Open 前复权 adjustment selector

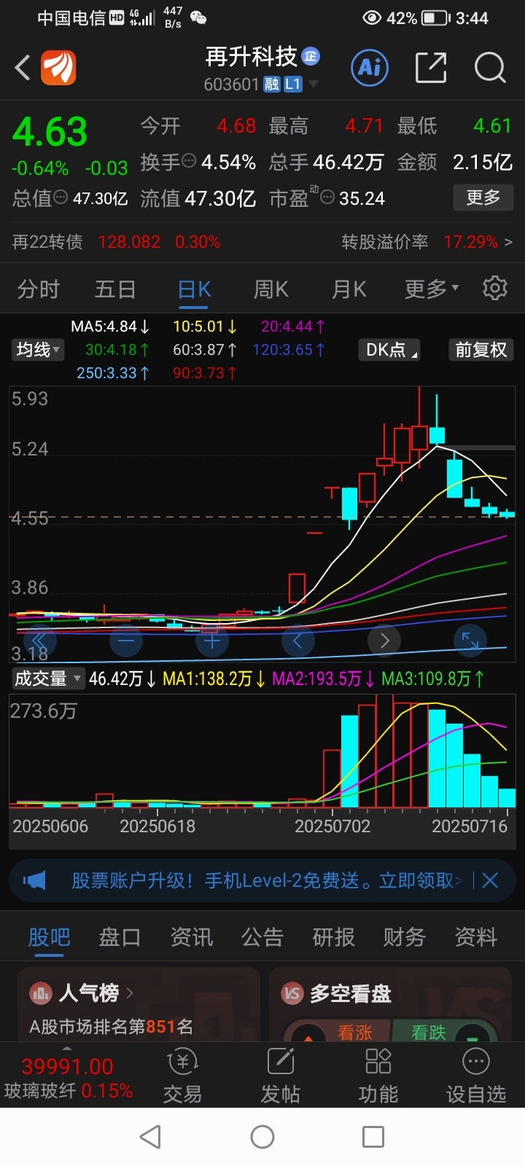[481, 350]
